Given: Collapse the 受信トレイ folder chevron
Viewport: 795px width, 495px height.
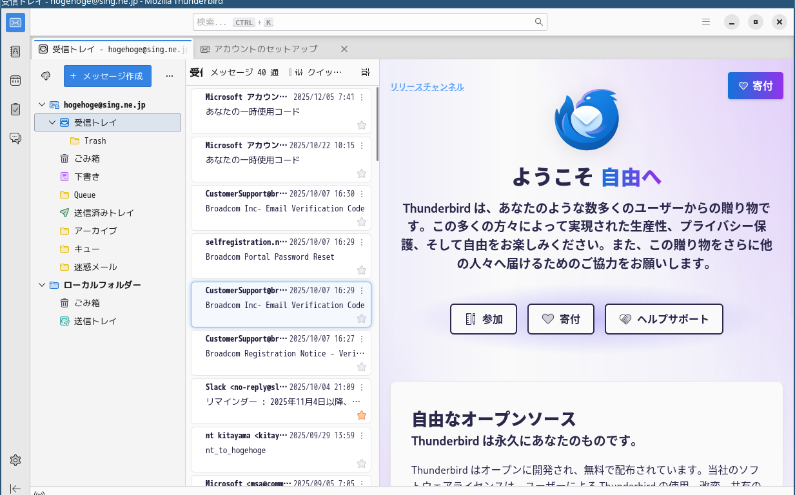Looking at the screenshot, I should click(x=53, y=122).
